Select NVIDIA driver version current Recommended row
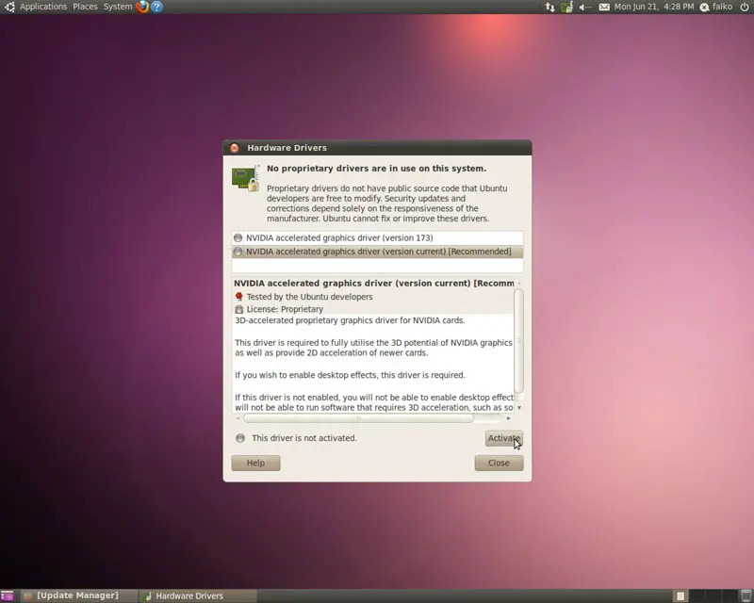Screen dimensions: 754x603 point(378,252)
